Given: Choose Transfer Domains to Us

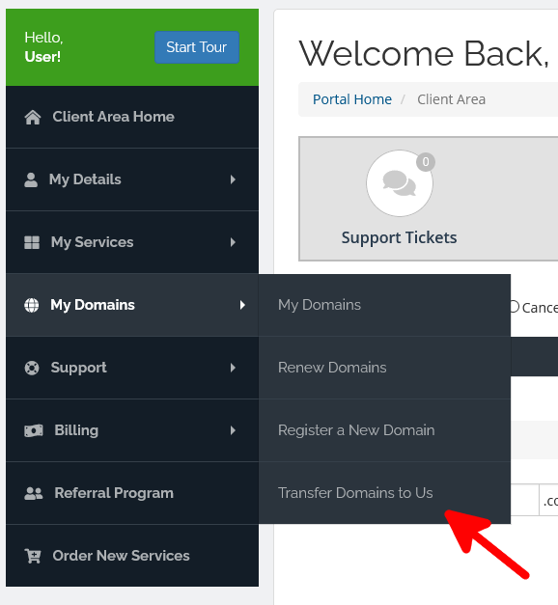Looking at the screenshot, I should (x=355, y=493).
